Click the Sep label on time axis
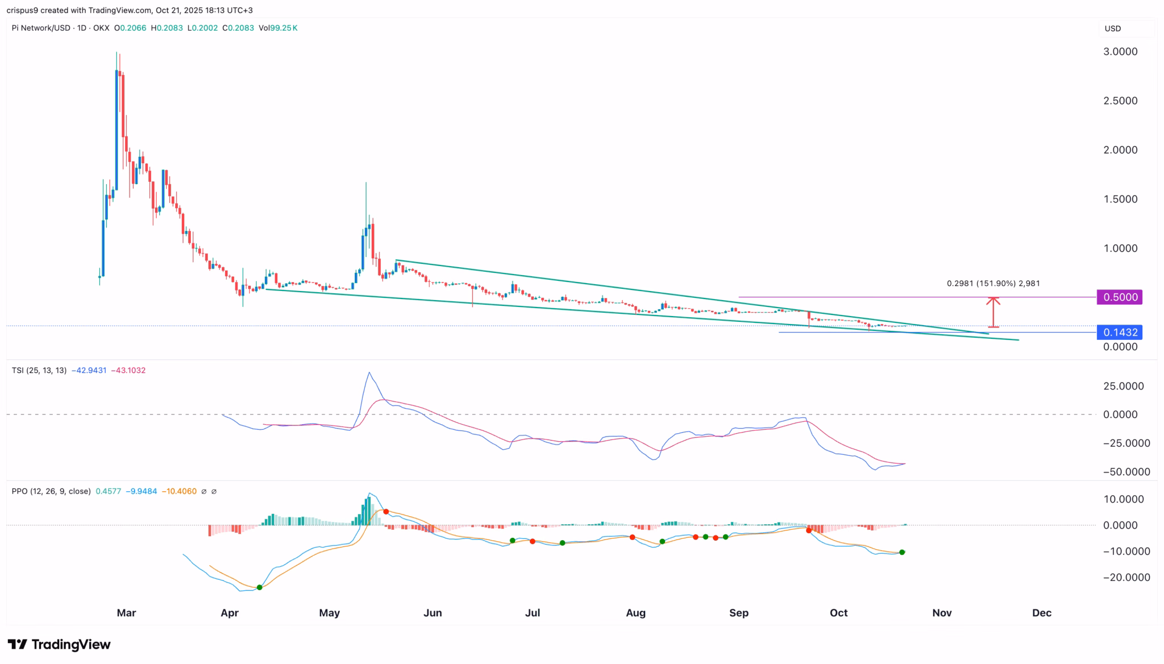Viewport: 1164px width, 664px height. [x=738, y=613]
